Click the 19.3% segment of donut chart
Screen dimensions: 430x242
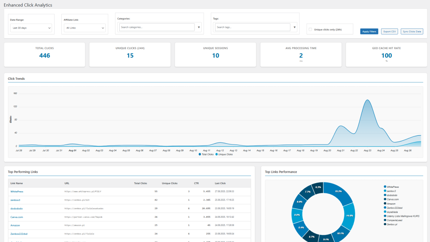pos(338,192)
